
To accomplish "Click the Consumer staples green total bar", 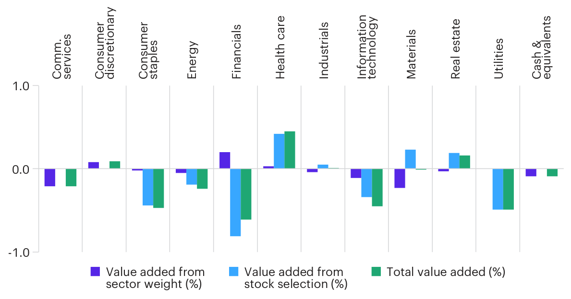I will click(158, 188).
